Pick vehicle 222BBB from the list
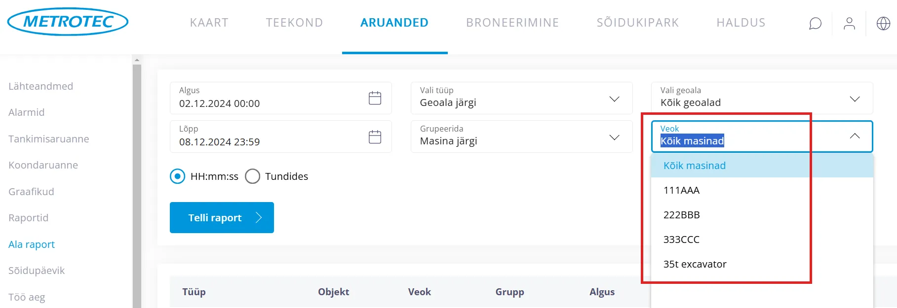The height and width of the screenshot is (308, 897). pyautogui.click(x=681, y=215)
